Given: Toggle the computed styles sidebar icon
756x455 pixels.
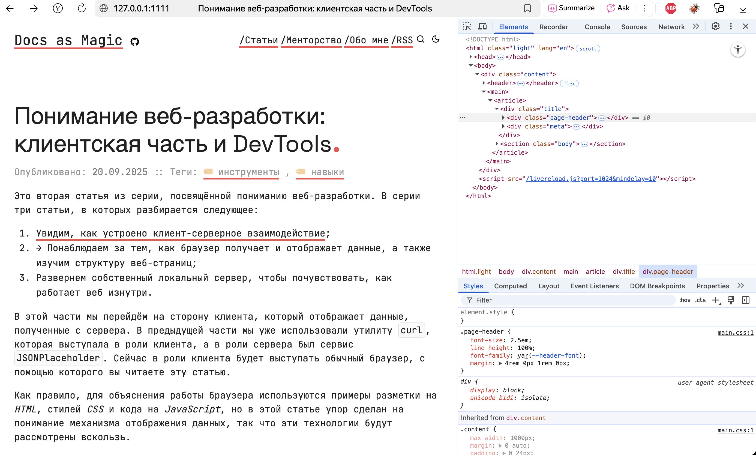Looking at the screenshot, I should [x=745, y=300].
